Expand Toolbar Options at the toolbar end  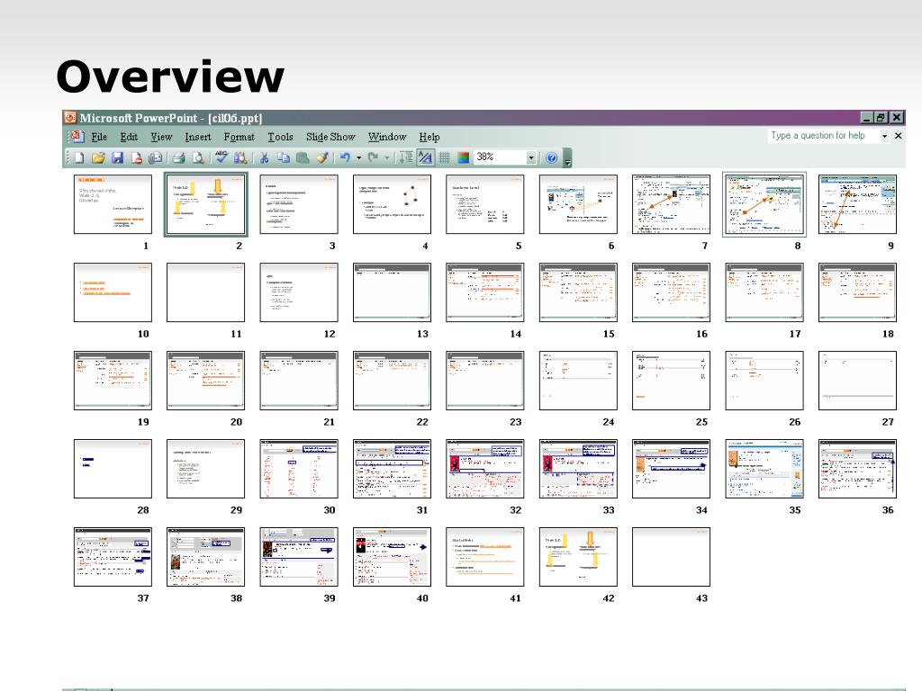coord(567,158)
